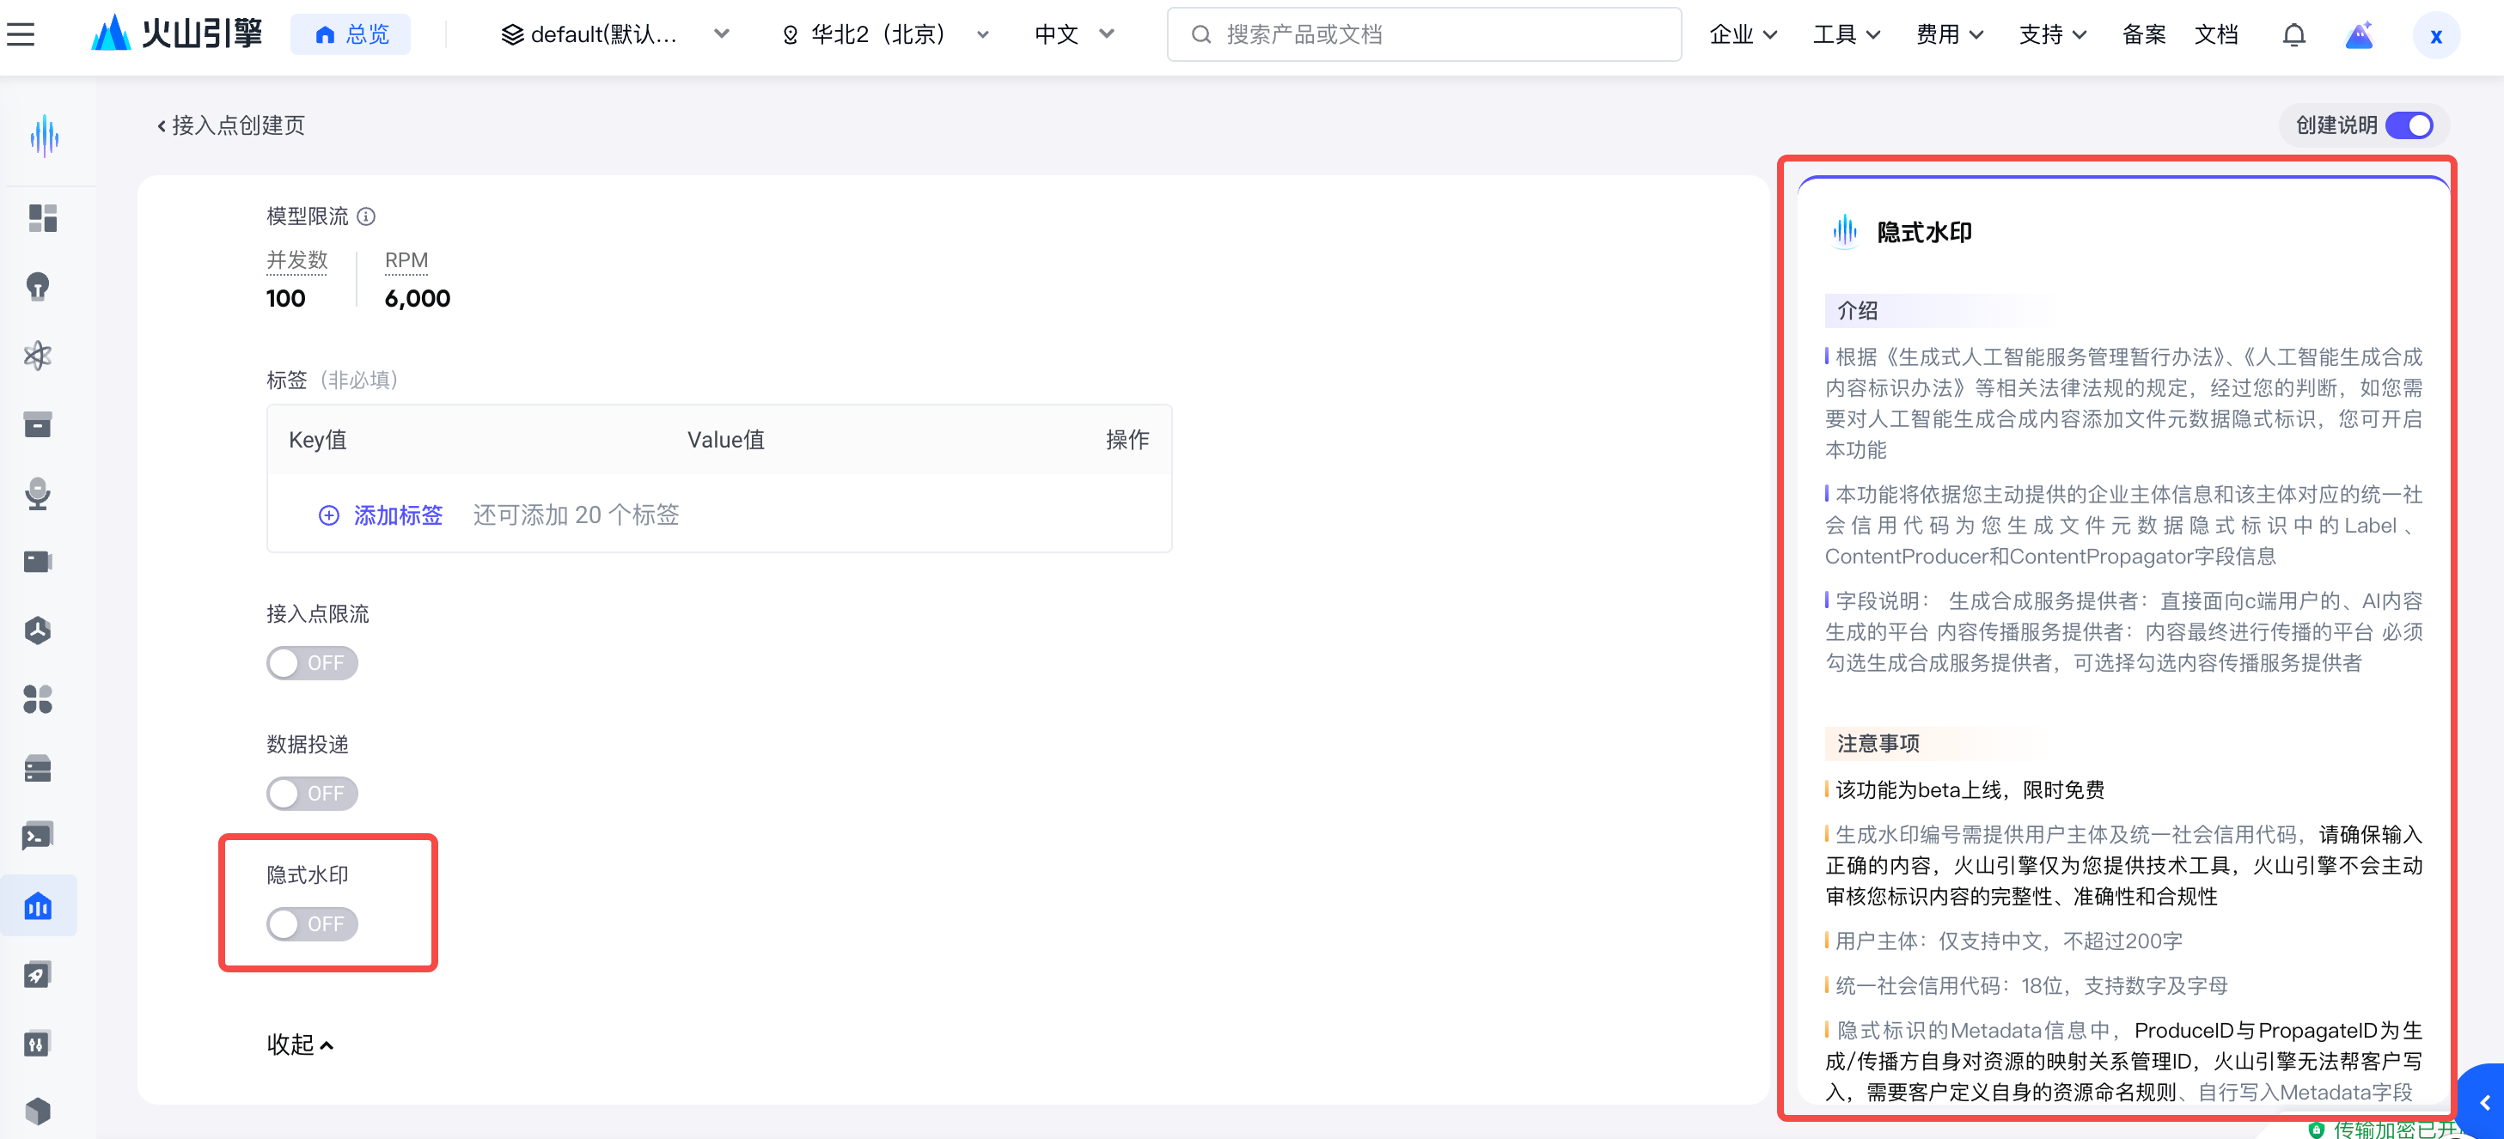Image resolution: width=2504 pixels, height=1139 pixels.
Task: Turn on the 数据投递 switch
Action: tap(312, 793)
